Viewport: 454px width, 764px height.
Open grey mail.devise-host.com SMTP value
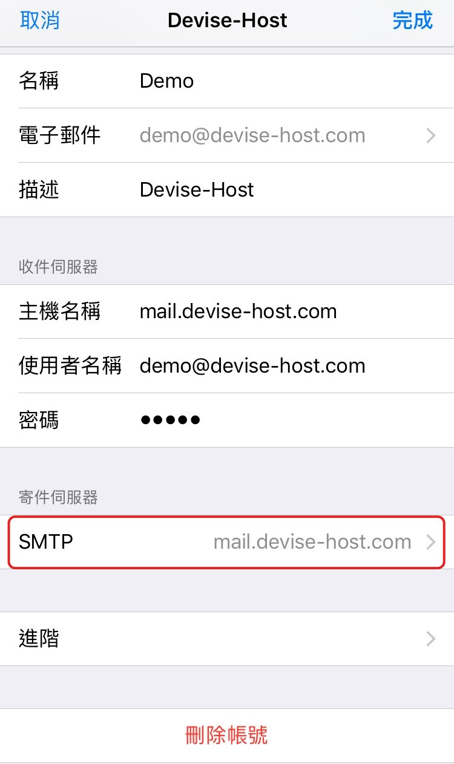(x=312, y=542)
